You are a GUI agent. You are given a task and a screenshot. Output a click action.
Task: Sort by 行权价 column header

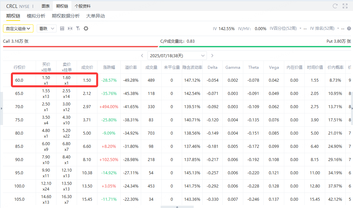[x=20, y=67]
